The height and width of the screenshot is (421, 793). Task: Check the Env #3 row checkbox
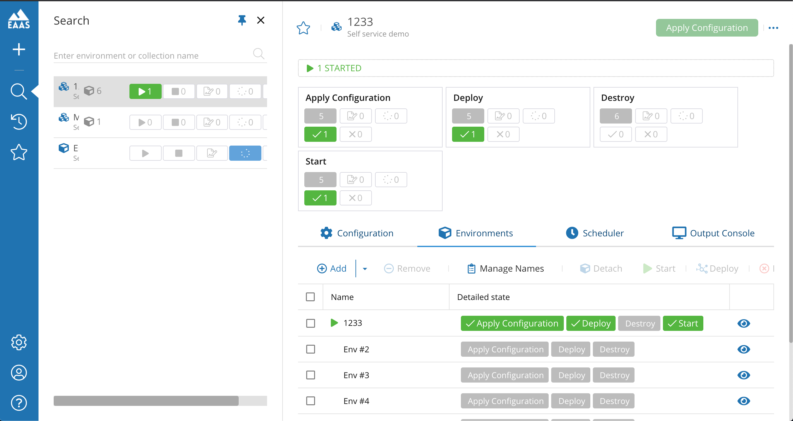point(311,375)
